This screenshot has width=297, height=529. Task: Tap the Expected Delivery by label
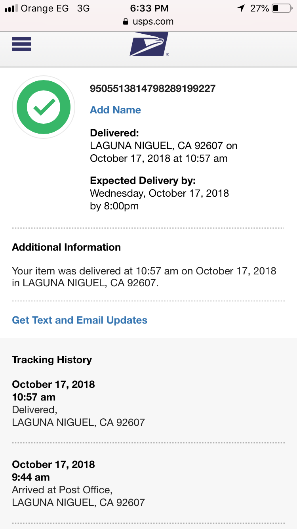(143, 181)
